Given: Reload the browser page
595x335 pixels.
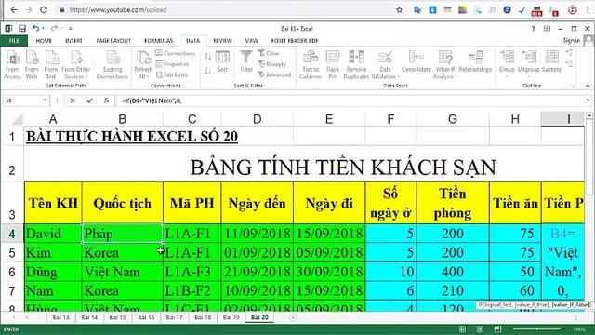Looking at the screenshot, I should pos(44,10).
